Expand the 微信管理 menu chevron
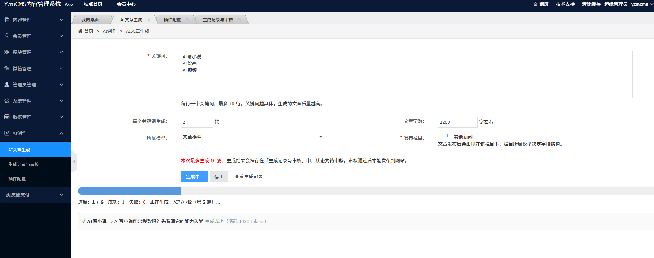Screen dimensions: 654x258 [x=61, y=68]
